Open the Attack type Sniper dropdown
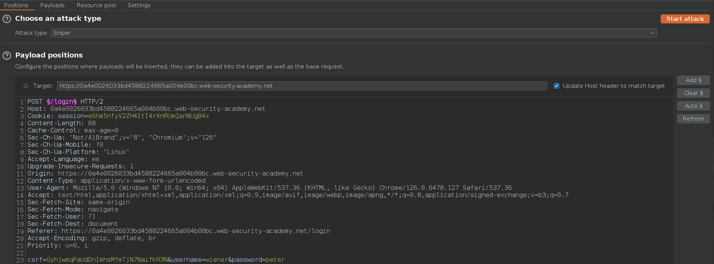 coord(353,33)
